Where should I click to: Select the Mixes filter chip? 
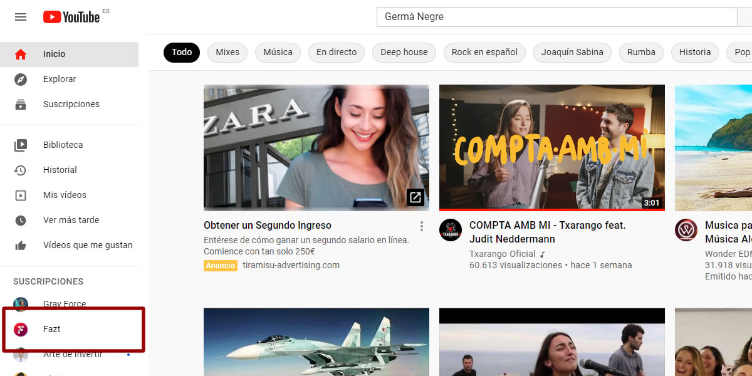227,52
